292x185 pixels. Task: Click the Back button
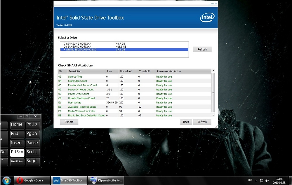186,122
